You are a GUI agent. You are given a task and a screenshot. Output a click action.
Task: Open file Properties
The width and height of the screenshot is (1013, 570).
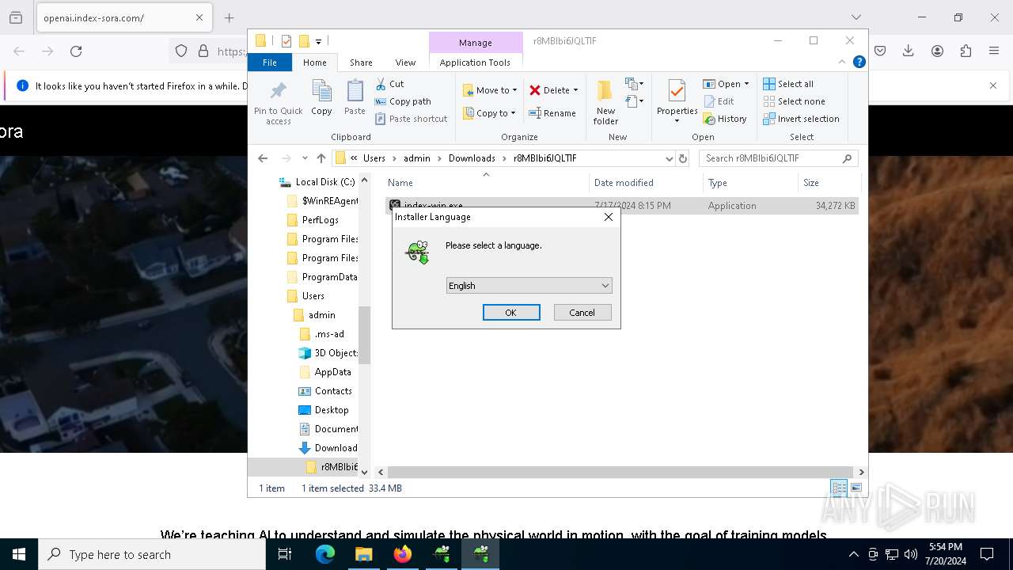(677, 100)
